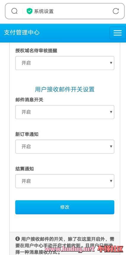This screenshot has width=126, height=255.
Task: Reload page with refresh icon
Action: coord(116,11)
